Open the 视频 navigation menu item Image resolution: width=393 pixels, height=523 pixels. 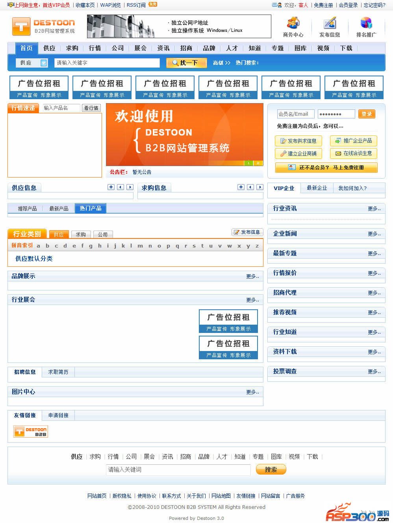pyautogui.click(x=323, y=48)
